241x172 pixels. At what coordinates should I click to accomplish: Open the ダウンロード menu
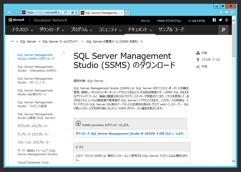pos(52,30)
